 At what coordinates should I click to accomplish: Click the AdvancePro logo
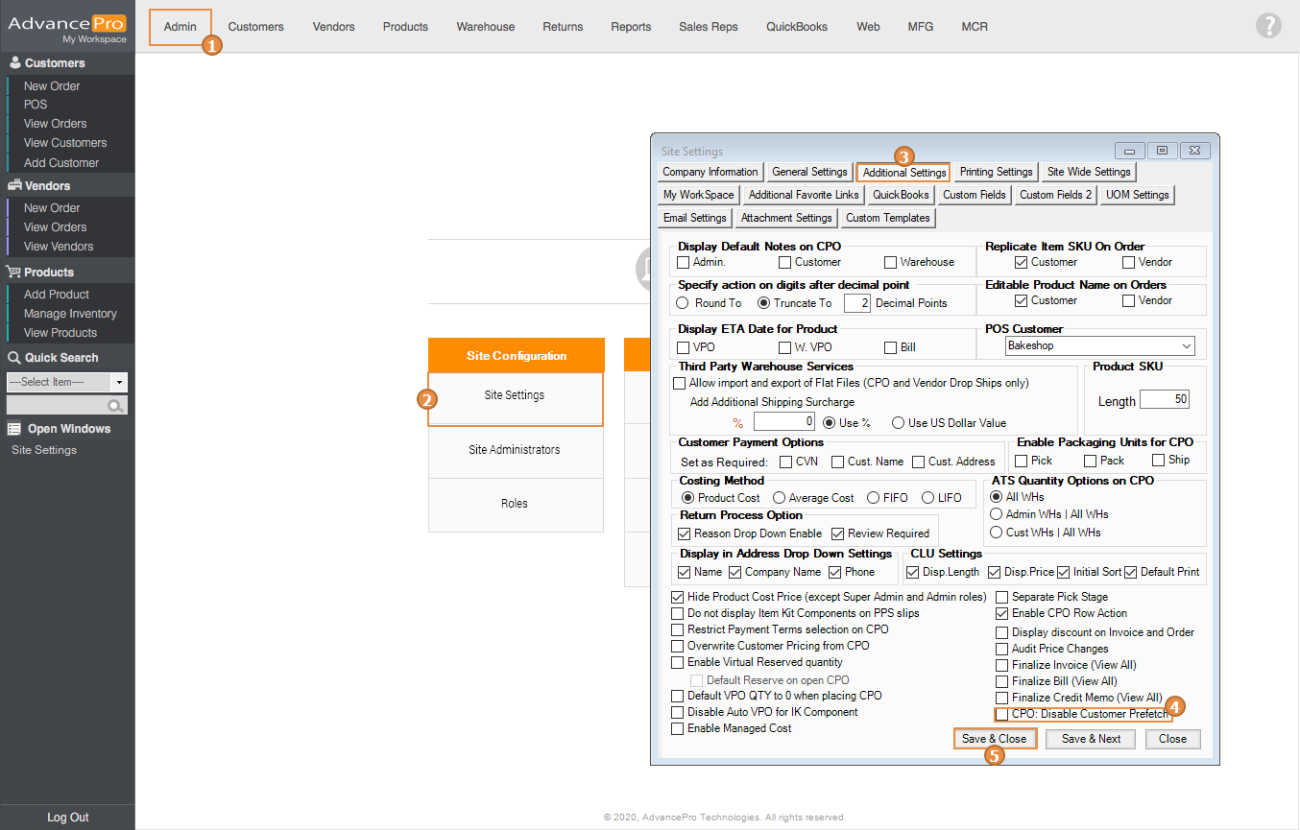coord(67,26)
